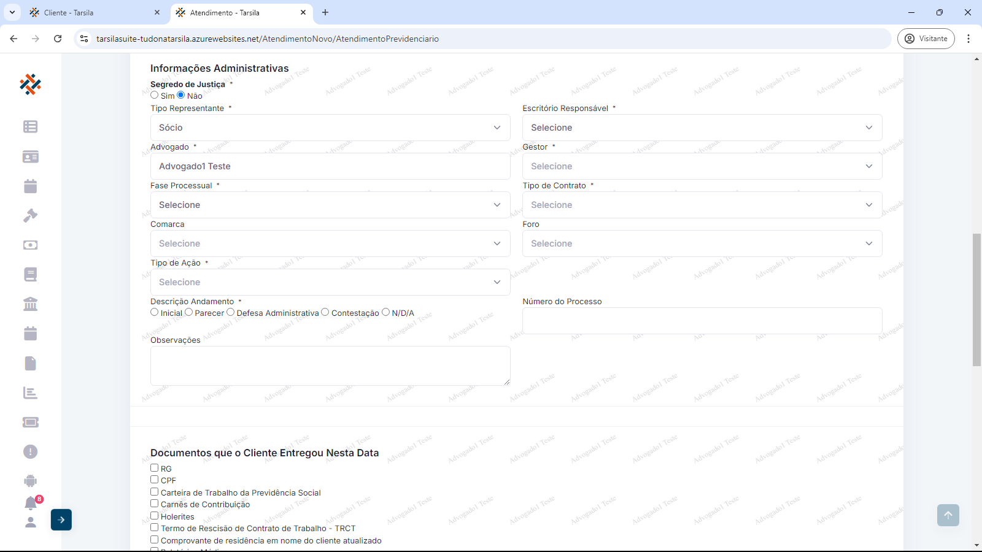Open the bank building icon in sidebar
This screenshot has width=982, height=552.
pos(30,304)
